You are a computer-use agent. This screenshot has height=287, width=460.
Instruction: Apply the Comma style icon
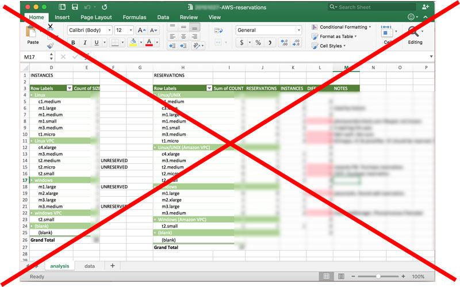270,43
